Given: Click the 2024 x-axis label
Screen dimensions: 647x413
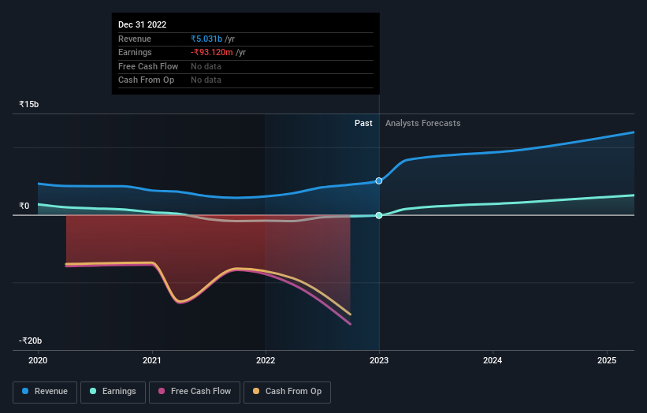Looking at the screenshot, I should [x=493, y=360].
